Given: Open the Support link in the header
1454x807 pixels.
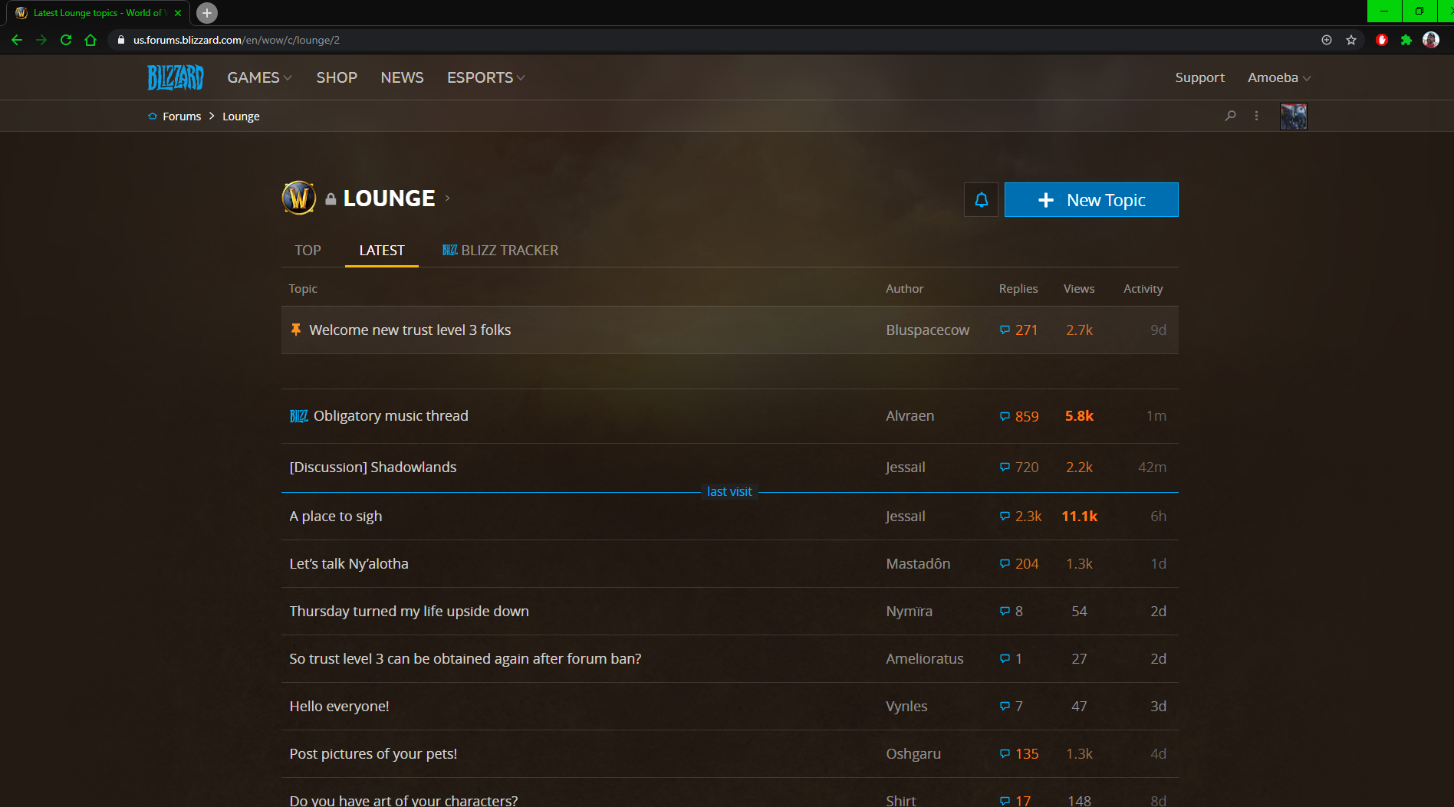Looking at the screenshot, I should point(1199,77).
